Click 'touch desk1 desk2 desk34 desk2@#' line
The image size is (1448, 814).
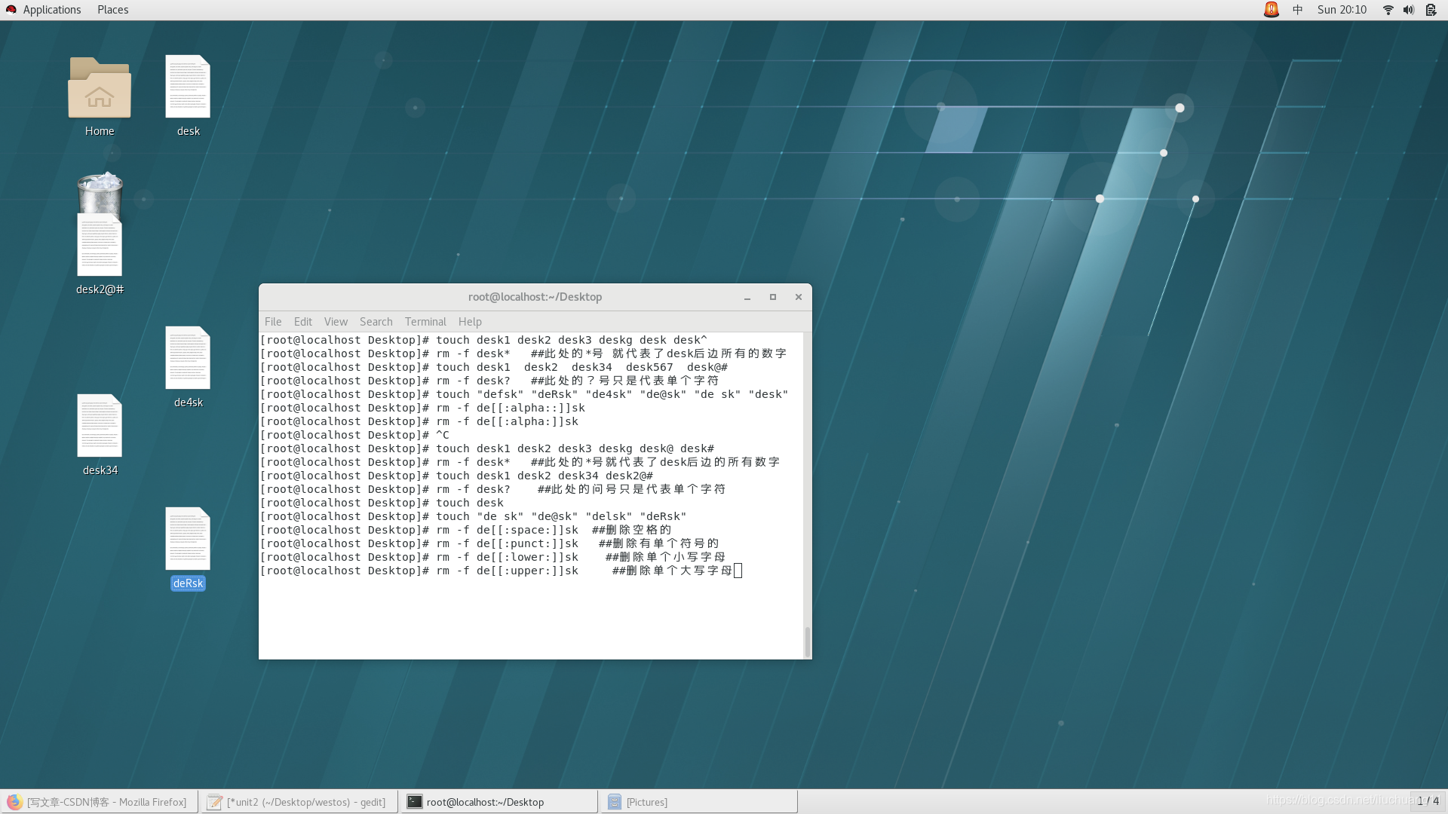pyautogui.click(x=456, y=476)
